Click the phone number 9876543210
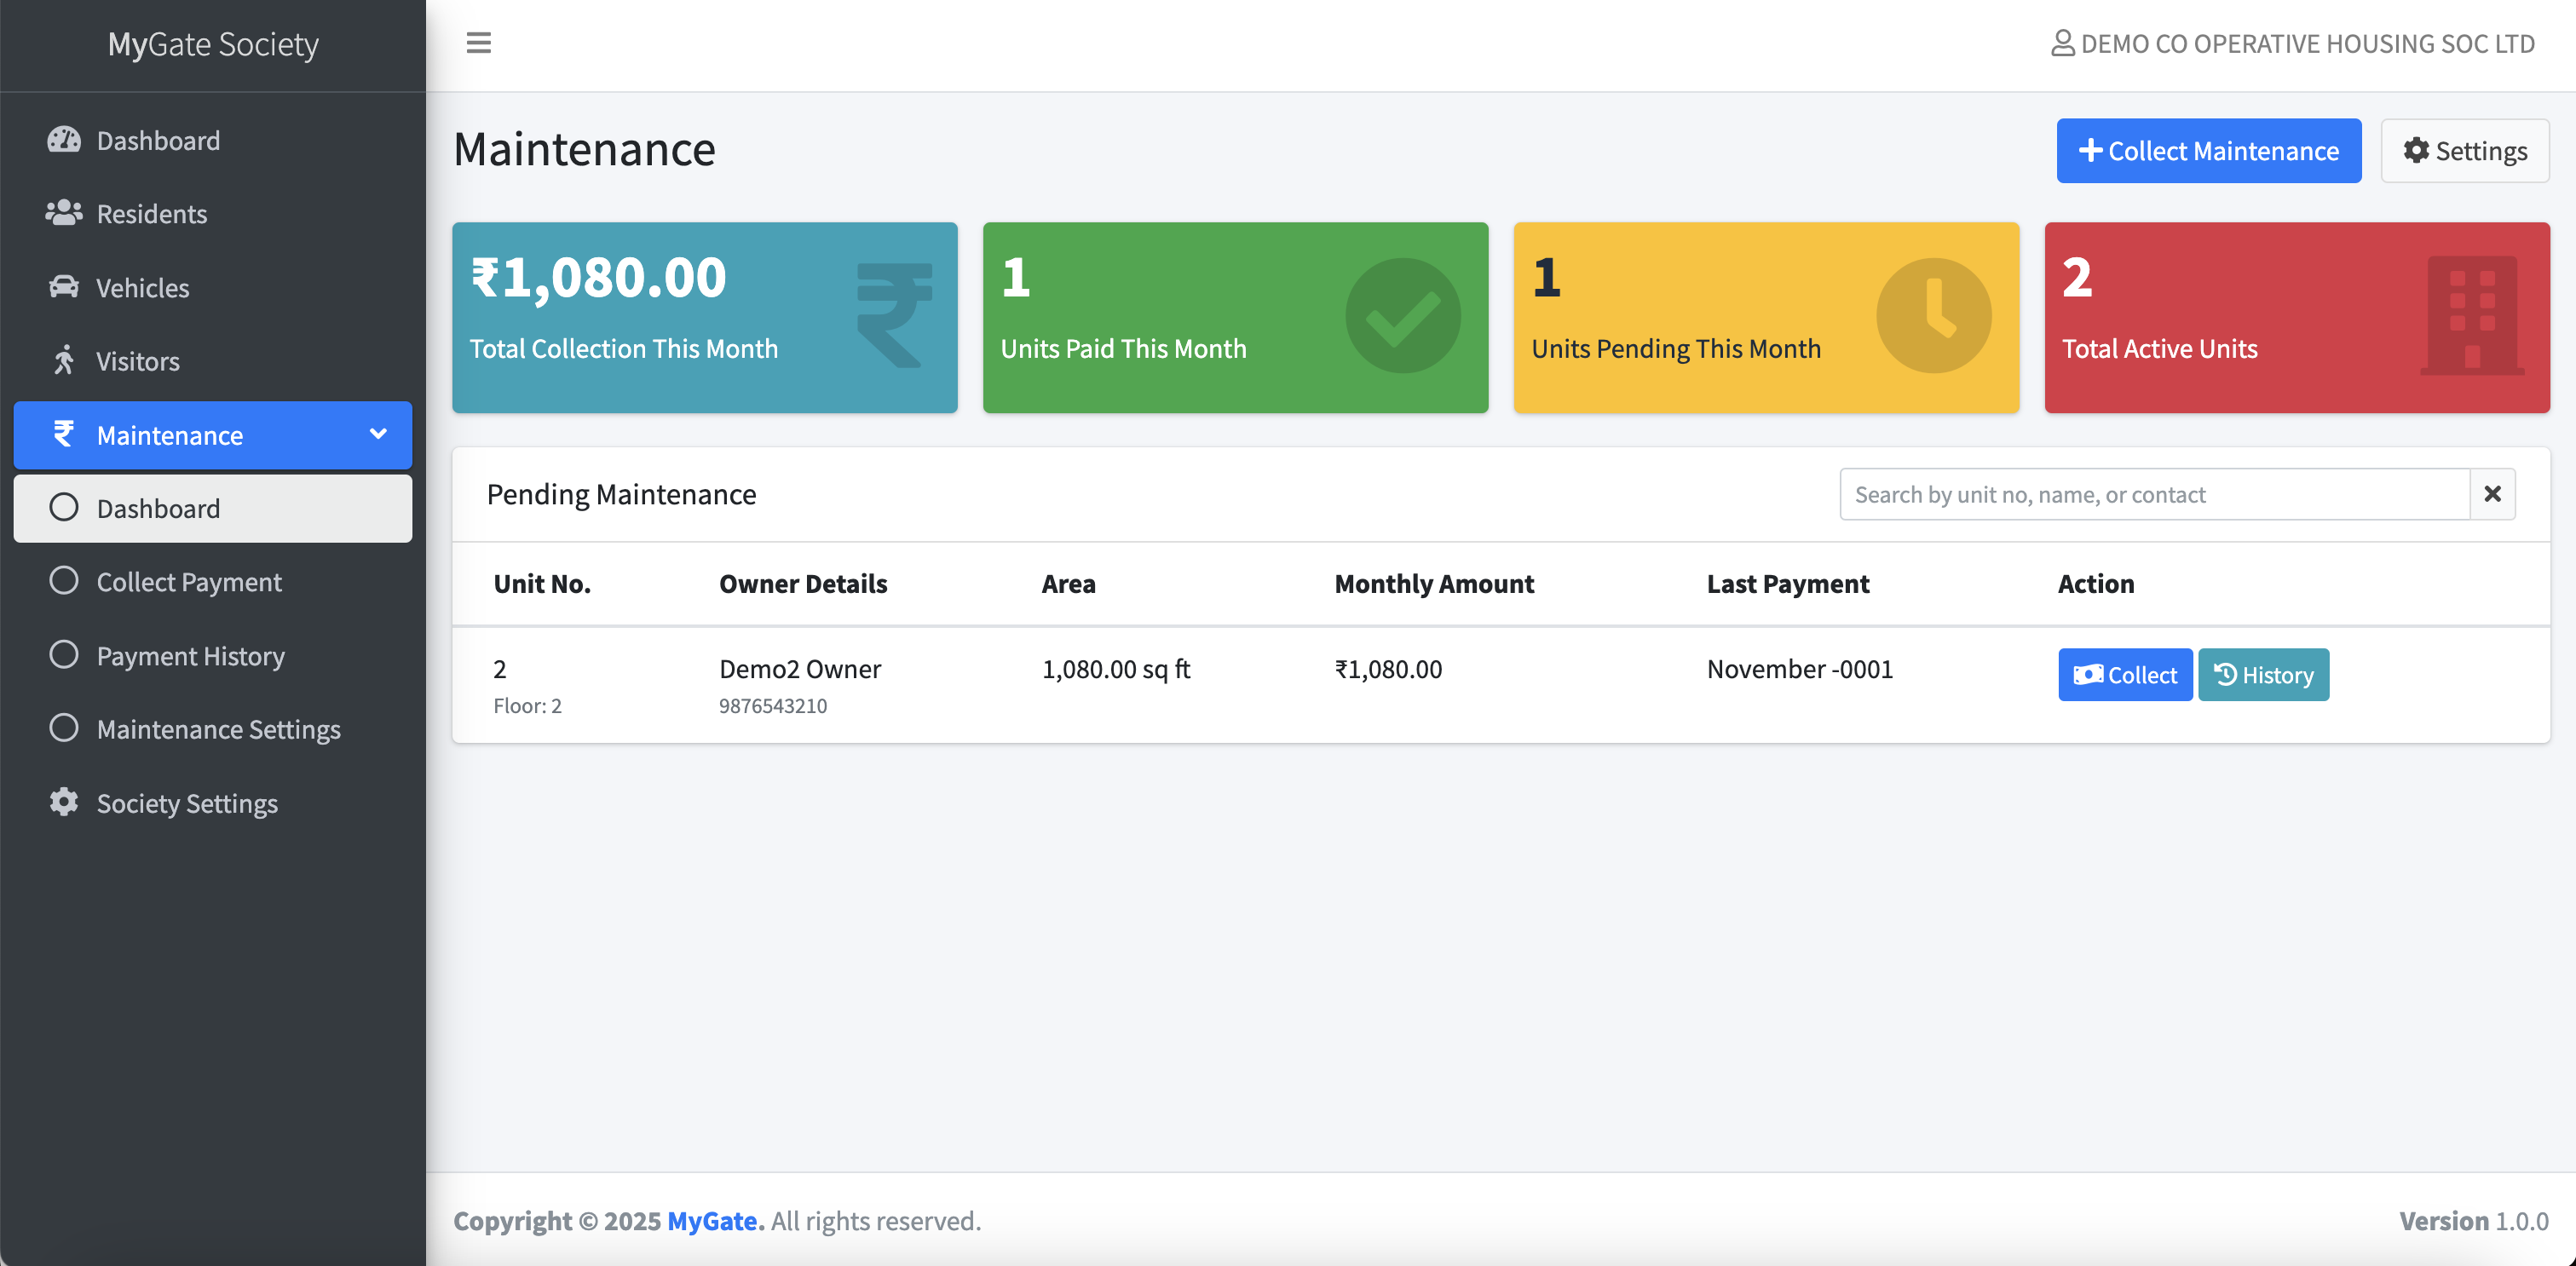This screenshot has width=2576, height=1266. tap(773, 705)
